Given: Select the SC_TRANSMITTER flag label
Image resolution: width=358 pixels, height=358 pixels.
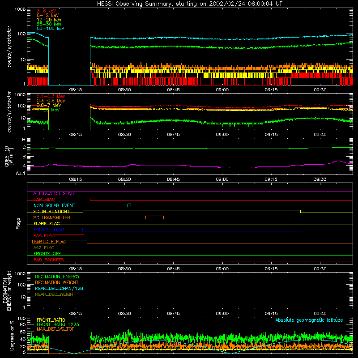Looking at the screenshot, I should (52, 217).
